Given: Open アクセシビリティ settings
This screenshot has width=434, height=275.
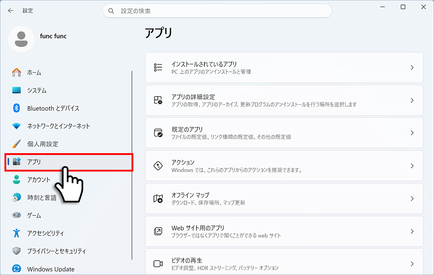Looking at the screenshot, I should 68,233.
